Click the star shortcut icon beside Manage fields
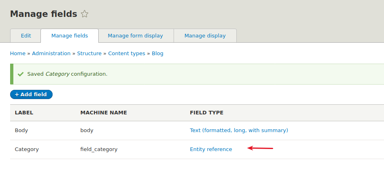 click(x=85, y=14)
